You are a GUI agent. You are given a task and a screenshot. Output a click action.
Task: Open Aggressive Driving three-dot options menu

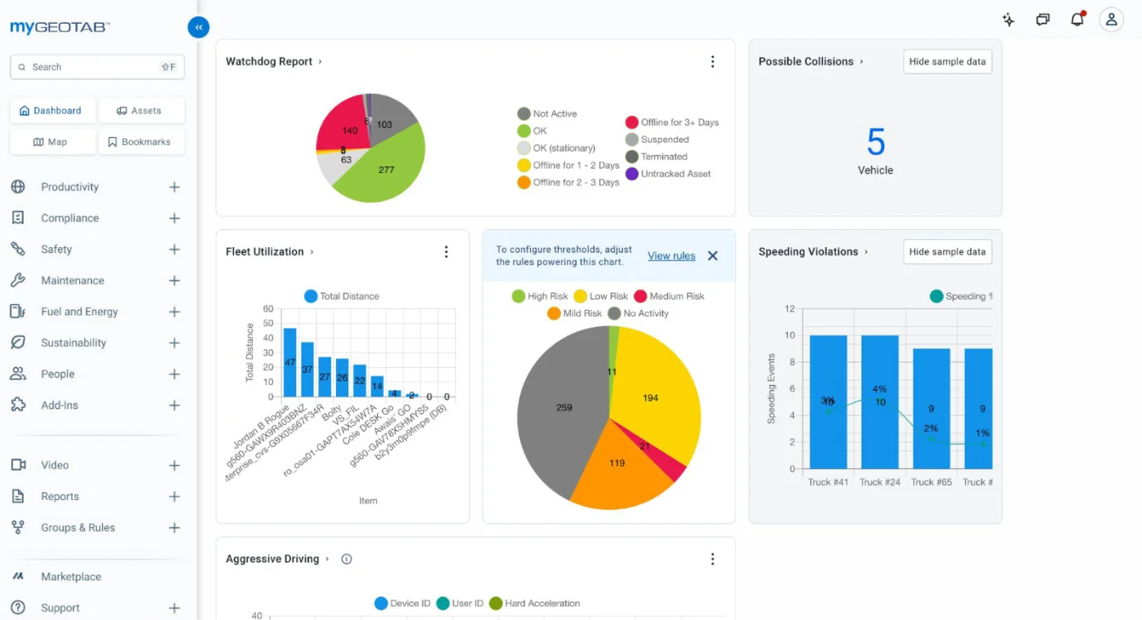(712, 559)
